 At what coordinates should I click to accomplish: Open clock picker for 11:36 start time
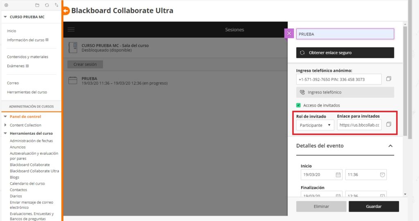[382, 175]
